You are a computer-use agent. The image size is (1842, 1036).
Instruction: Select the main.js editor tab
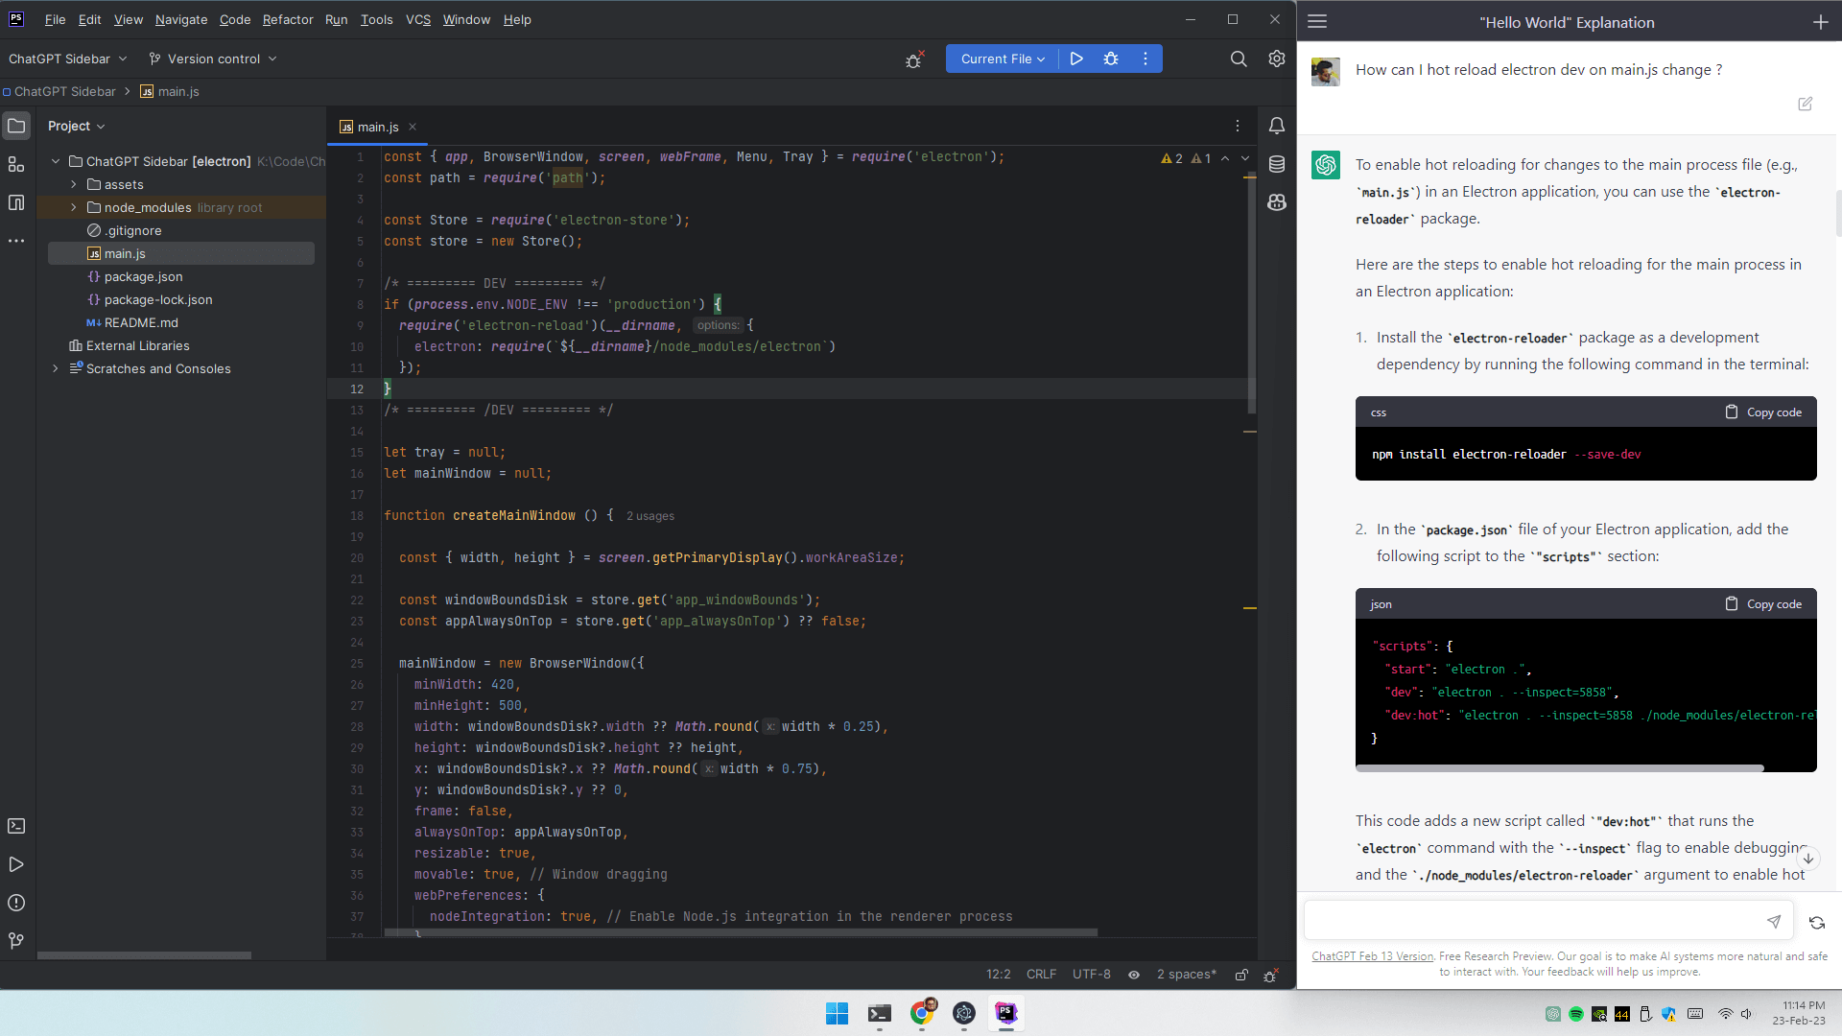[377, 127]
